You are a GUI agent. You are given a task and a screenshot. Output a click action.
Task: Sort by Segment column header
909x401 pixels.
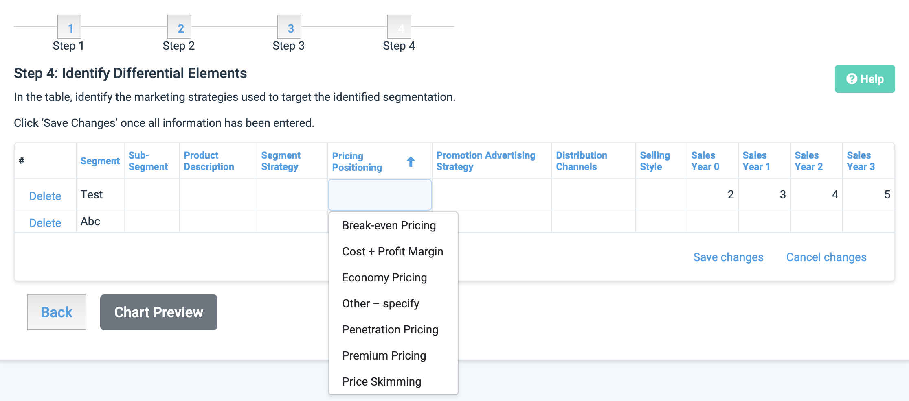click(100, 161)
